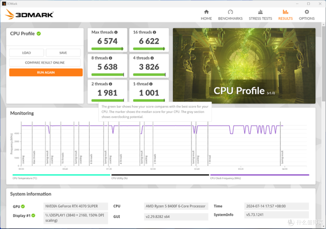Click the 1-thread info icon
This screenshot has width=326, height=229.
click(x=151, y=84)
